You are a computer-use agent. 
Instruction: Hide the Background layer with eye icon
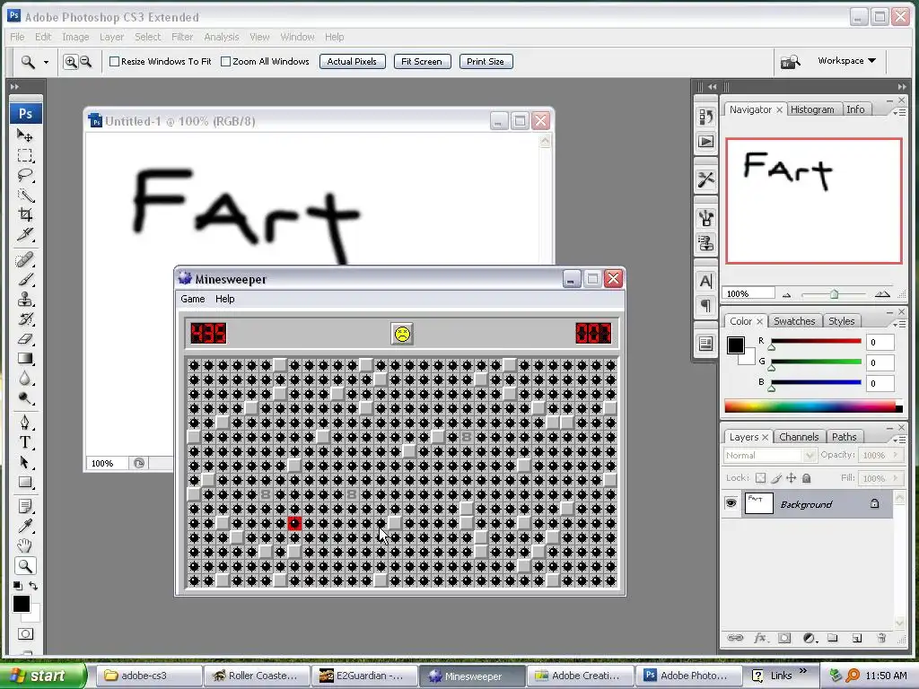(731, 503)
